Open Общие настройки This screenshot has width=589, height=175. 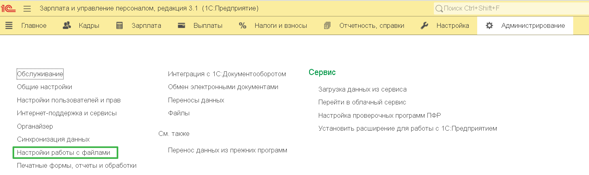coord(45,87)
